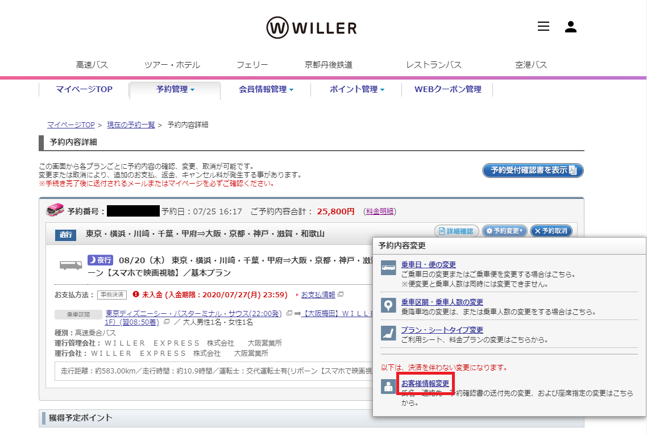Click the seat icon for プラン・シートタイプ変更
647x436 pixels.
point(388,333)
